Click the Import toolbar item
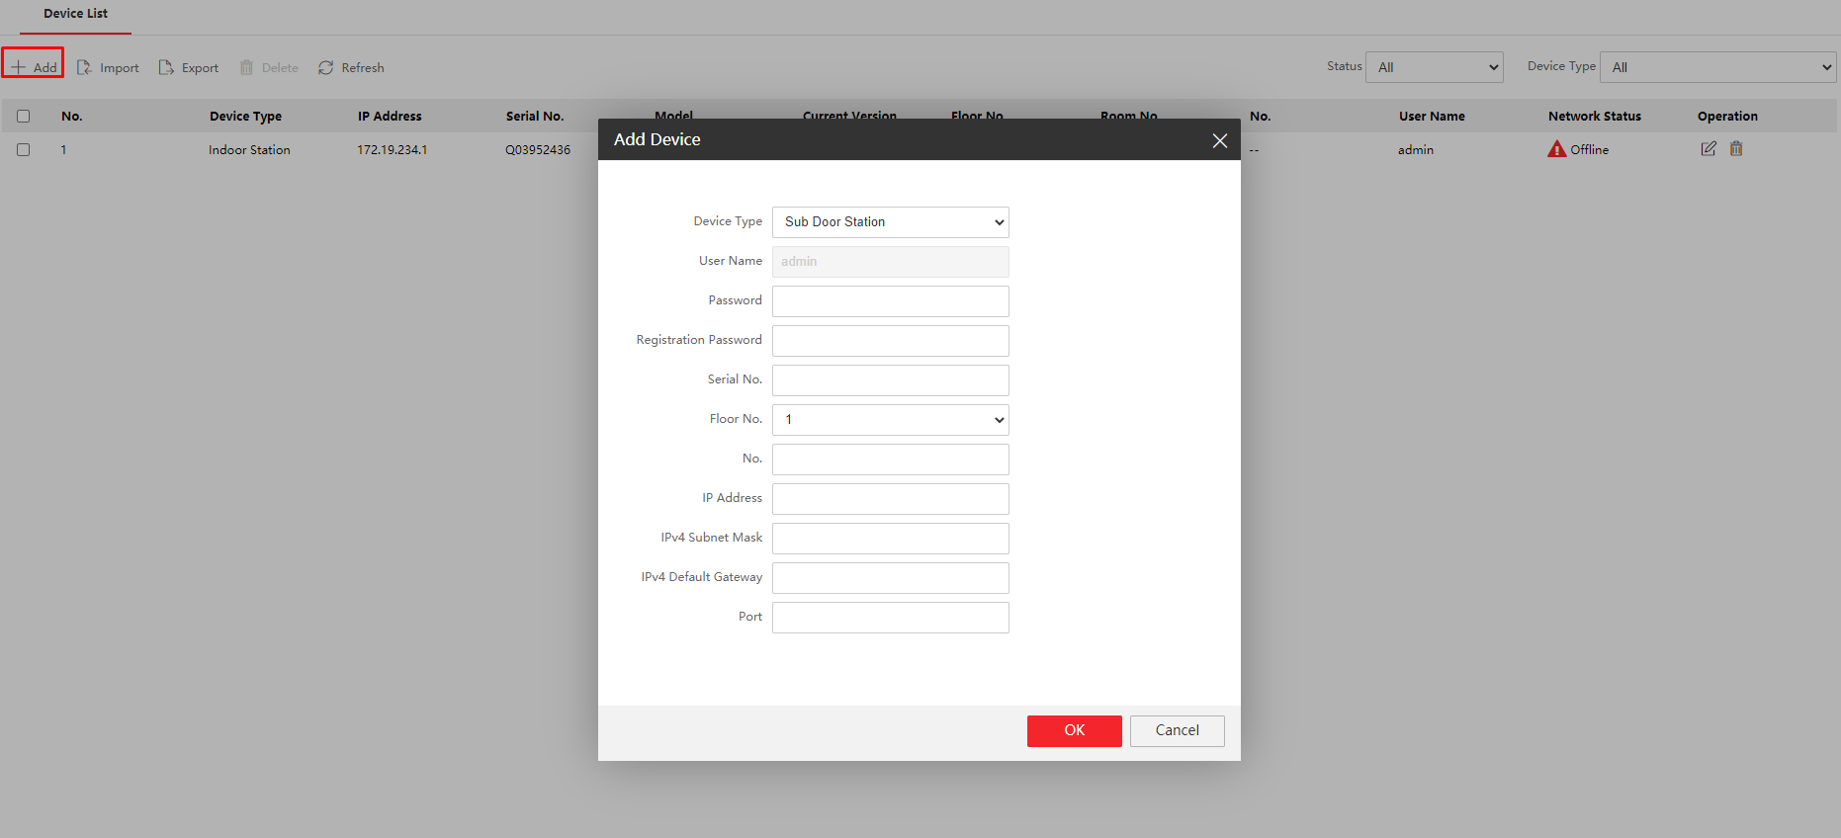The image size is (1841, 838). pyautogui.click(x=108, y=67)
